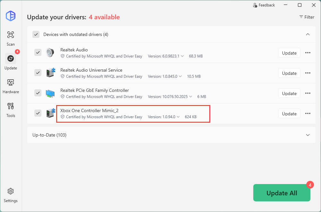The image size is (321, 212).
Task: Toggle Realtek PCIe GbE Family Controller checkbox
Action: [38, 93]
